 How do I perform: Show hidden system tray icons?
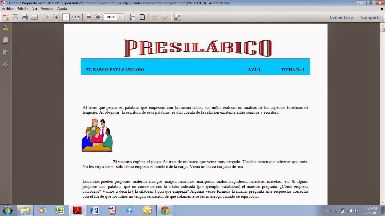point(336,211)
